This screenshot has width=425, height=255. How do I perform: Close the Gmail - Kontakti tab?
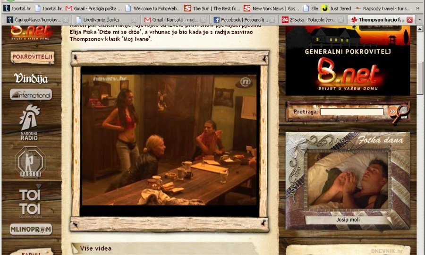[x=203, y=20]
